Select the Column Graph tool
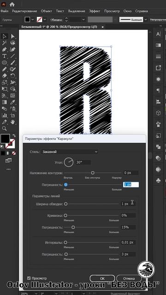The image size is (166, 295). coord(4,115)
